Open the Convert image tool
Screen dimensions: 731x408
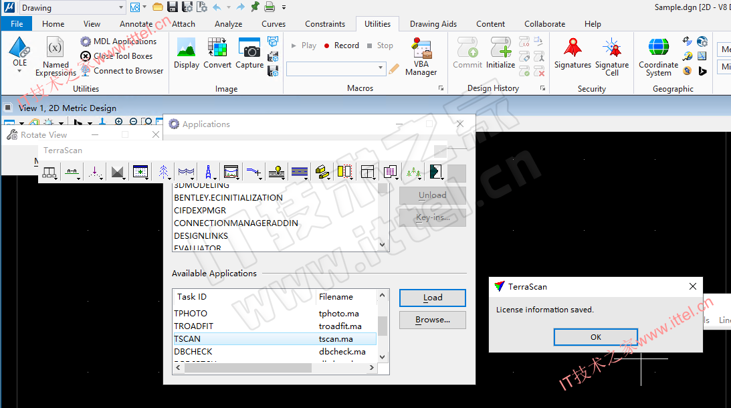tap(217, 53)
